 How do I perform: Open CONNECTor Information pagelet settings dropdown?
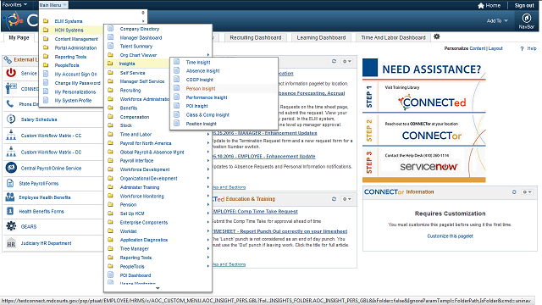coord(527,191)
